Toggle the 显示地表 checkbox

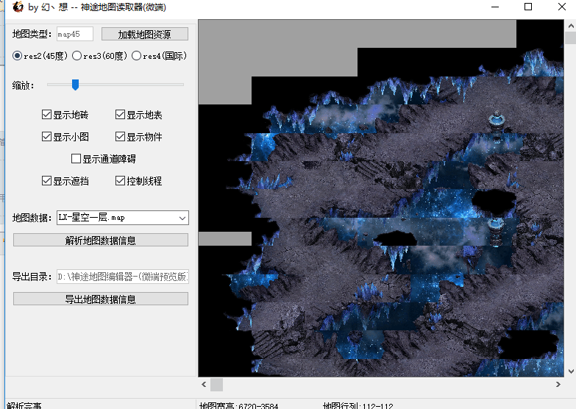coord(121,115)
